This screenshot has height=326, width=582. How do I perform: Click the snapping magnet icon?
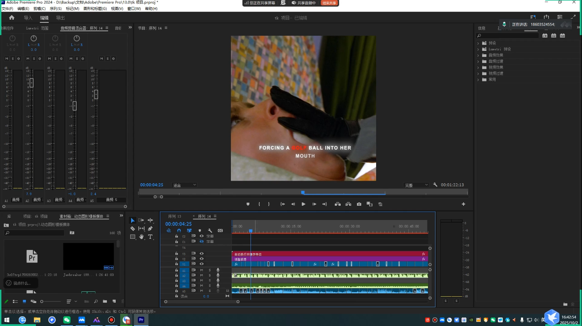179,230
